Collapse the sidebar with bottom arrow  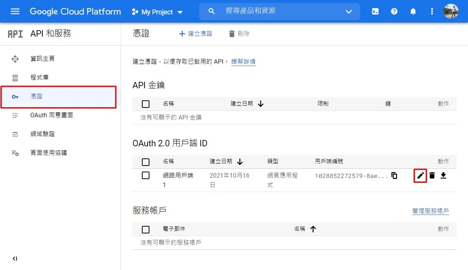pyautogui.click(x=15, y=259)
